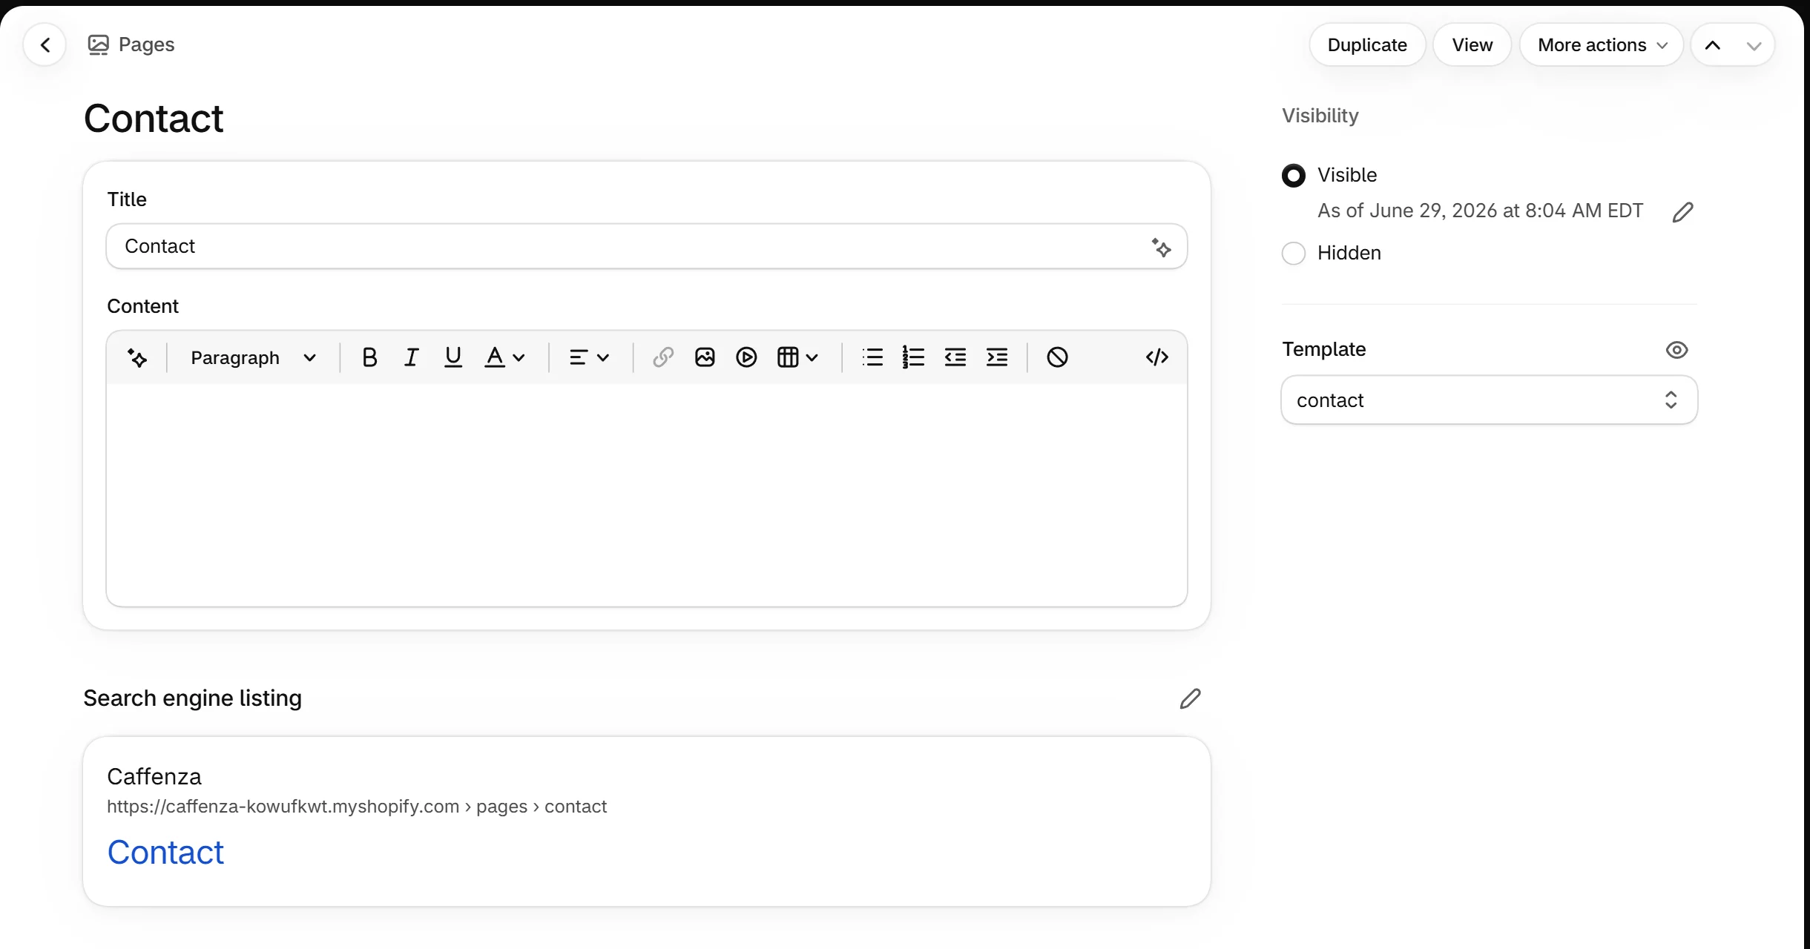Viewport: 1810px width, 949px height.
Task: Click the AI generate icon in Title field
Action: click(x=1162, y=247)
